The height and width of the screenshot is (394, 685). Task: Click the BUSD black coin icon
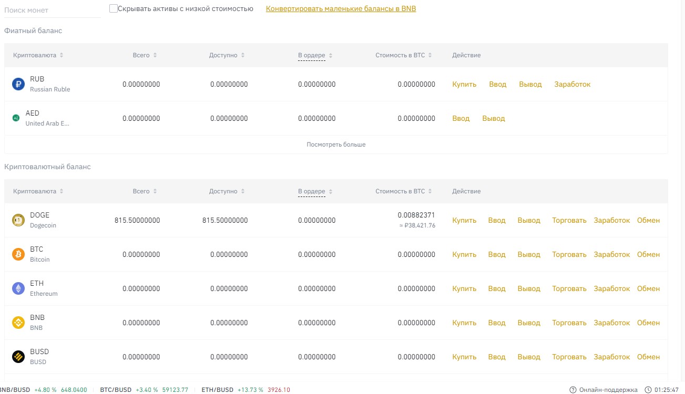point(18,357)
